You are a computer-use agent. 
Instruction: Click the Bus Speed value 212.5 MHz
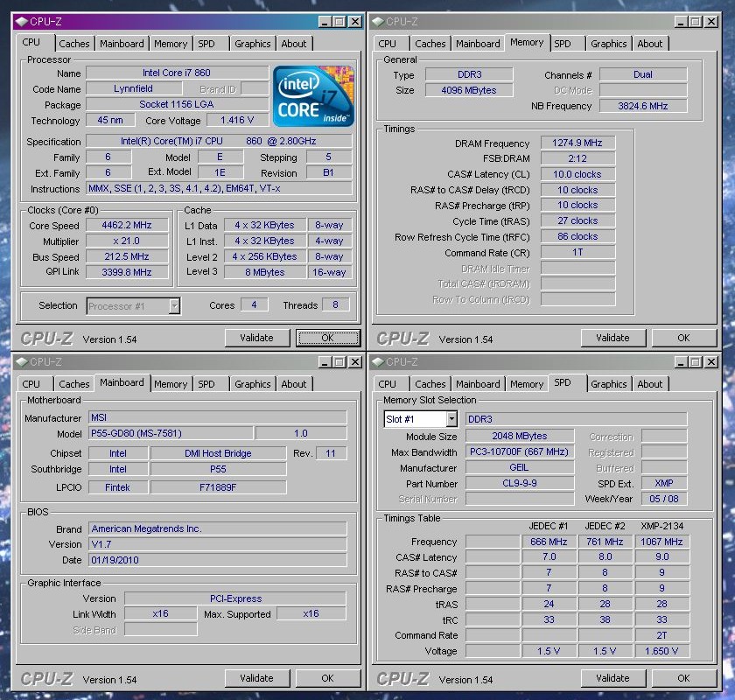click(127, 256)
